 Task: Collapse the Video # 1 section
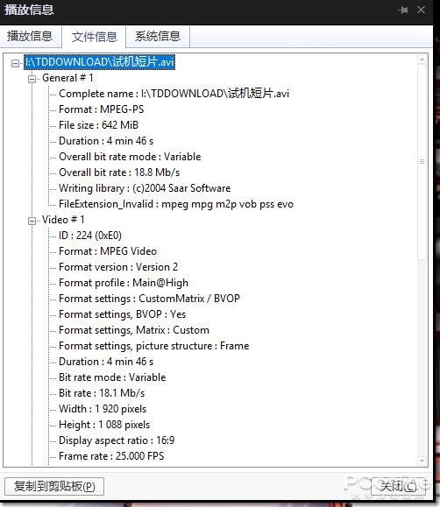32,221
